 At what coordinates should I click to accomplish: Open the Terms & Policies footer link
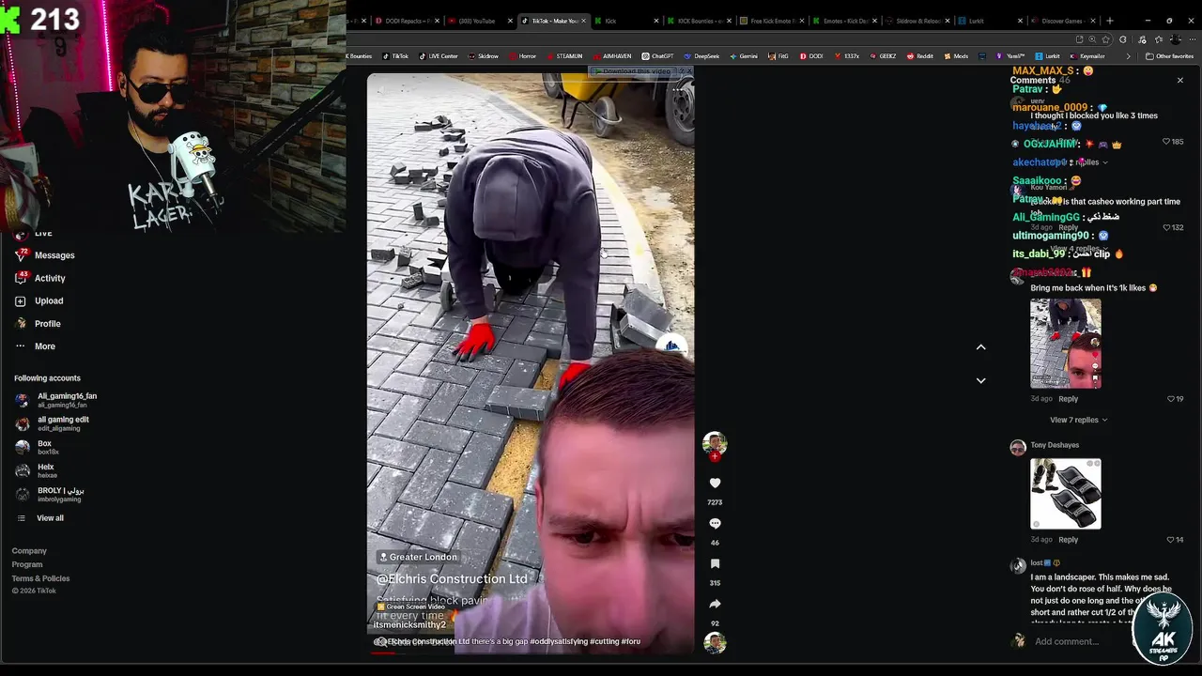click(x=40, y=578)
